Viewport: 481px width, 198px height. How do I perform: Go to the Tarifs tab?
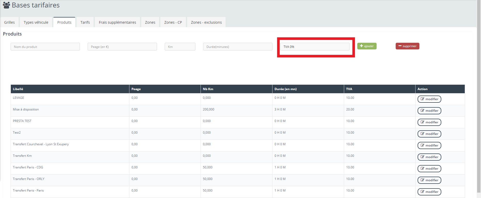pyautogui.click(x=85, y=22)
